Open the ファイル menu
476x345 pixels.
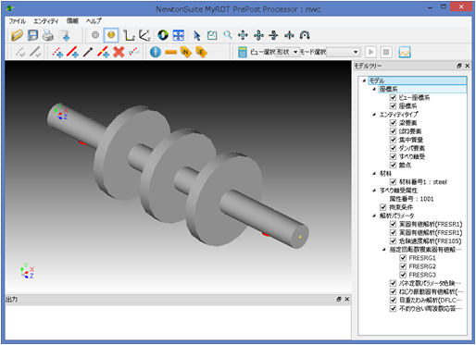click(17, 21)
